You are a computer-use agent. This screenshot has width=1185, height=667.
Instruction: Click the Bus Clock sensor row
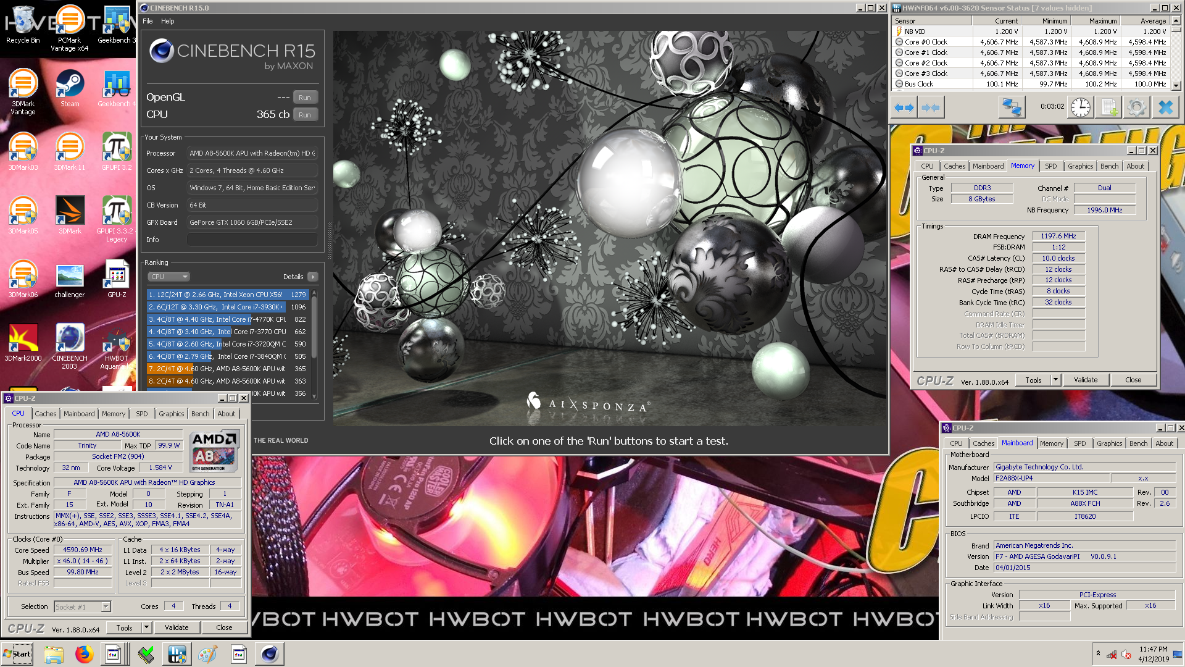(x=1032, y=84)
